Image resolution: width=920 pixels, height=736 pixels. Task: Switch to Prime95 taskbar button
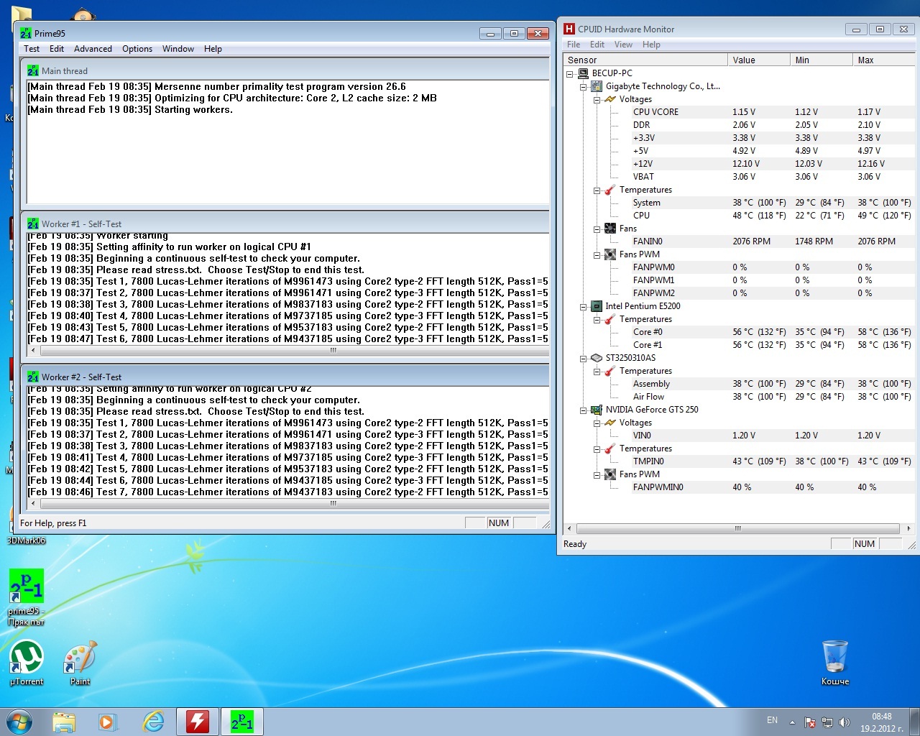tap(242, 722)
